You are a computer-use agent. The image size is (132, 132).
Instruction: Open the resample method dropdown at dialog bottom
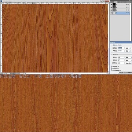coord(125,73)
